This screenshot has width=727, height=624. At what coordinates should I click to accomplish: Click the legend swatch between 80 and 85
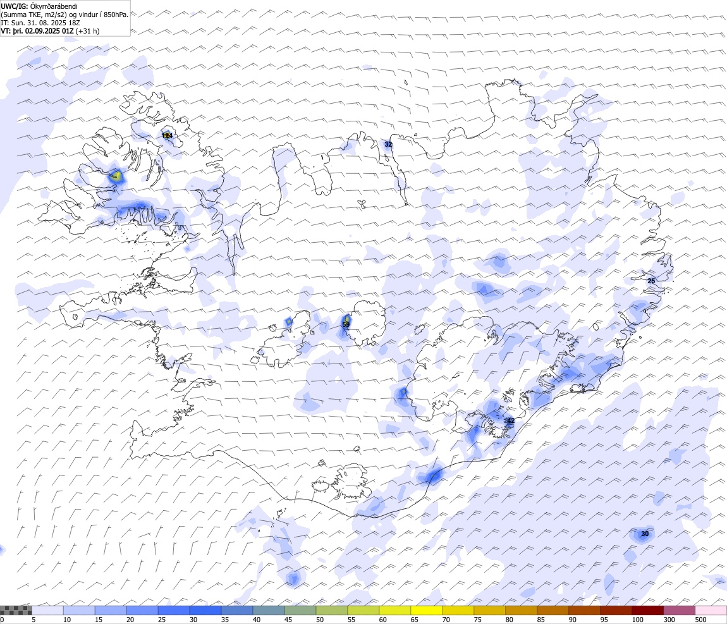pyautogui.click(x=521, y=610)
